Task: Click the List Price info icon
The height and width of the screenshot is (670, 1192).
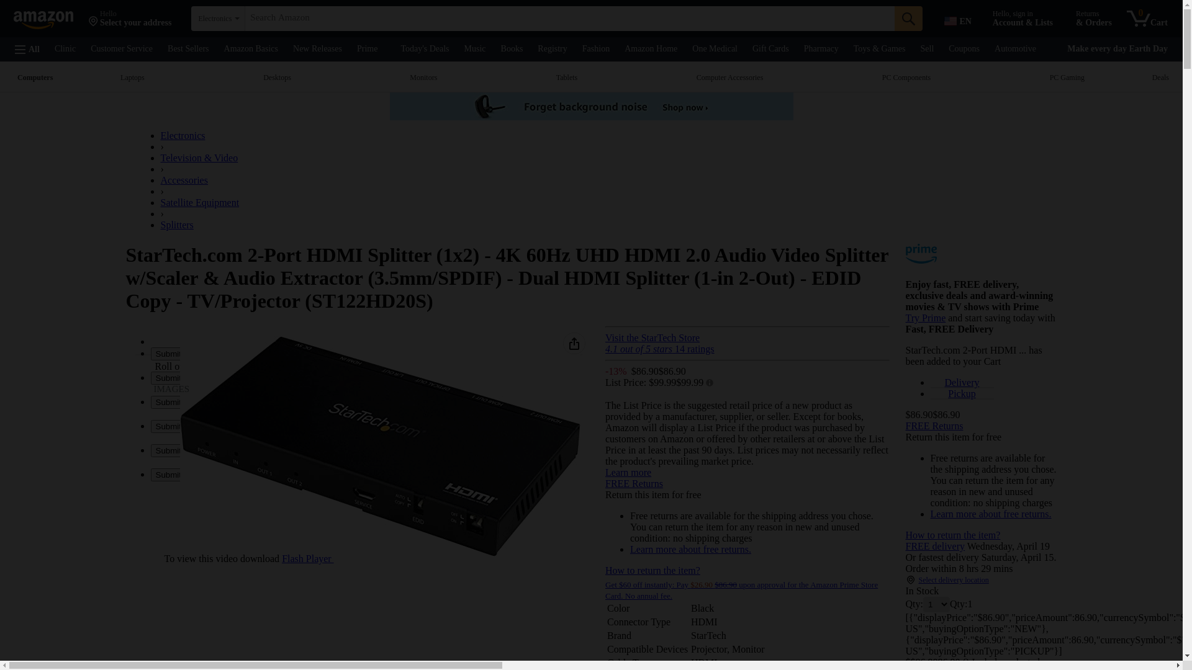Action: [x=710, y=383]
